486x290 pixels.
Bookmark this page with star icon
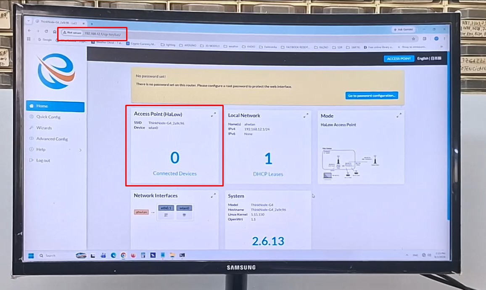click(x=413, y=39)
